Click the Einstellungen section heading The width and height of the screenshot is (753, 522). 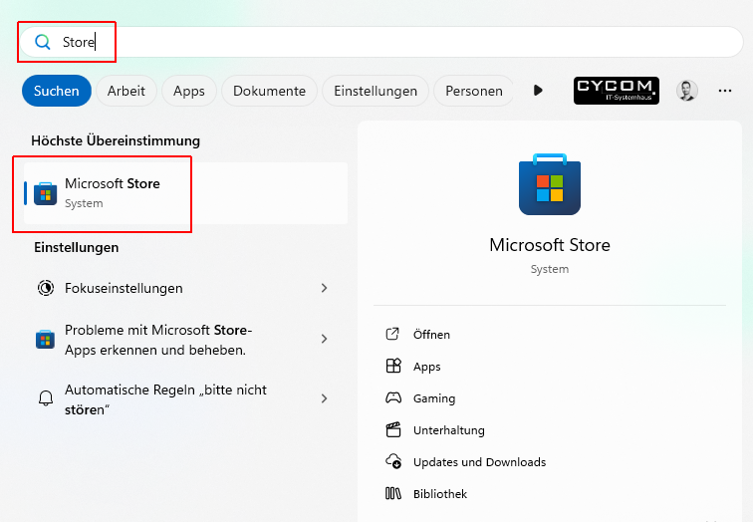77,247
